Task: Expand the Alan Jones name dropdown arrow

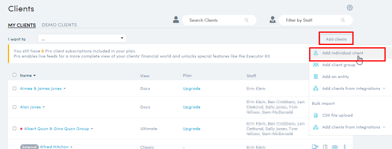Action: click(x=44, y=107)
